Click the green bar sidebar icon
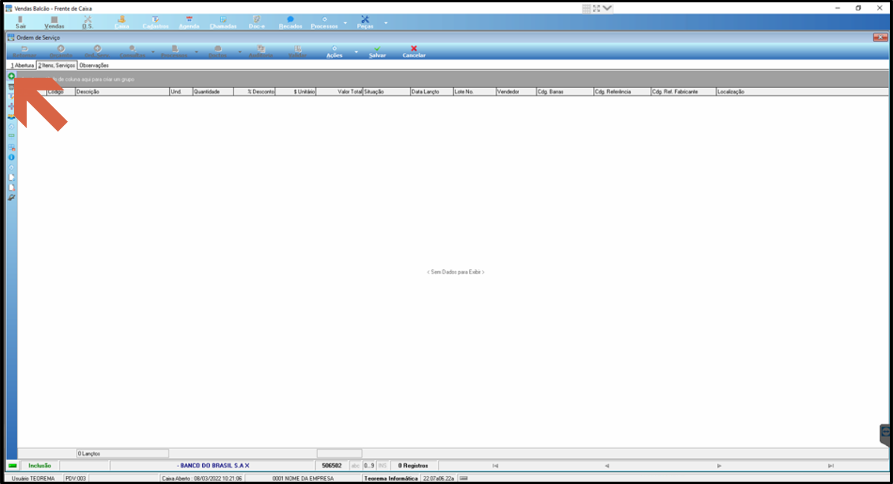This screenshot has height=484, width=893. pos(11,136)
